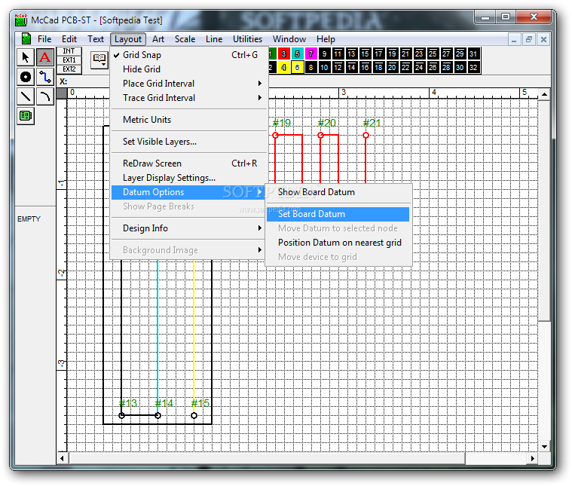The width and height of the screenshot is (572, 486).
Task: Select the arc drawing tool
Action: (45, 96)
